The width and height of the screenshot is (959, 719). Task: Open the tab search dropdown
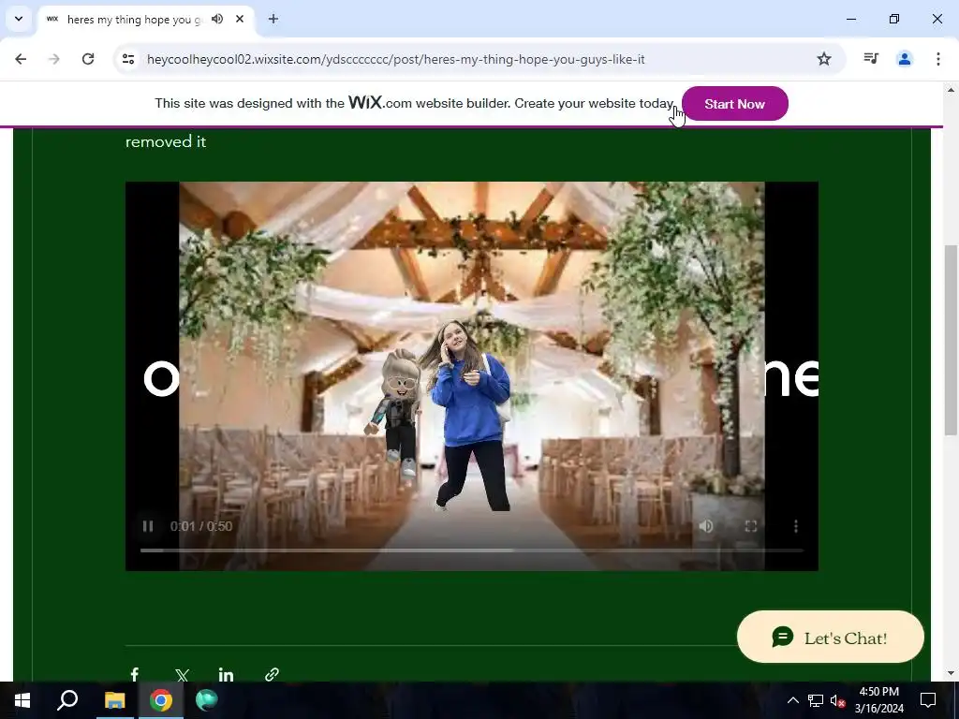tap(19, 19)
